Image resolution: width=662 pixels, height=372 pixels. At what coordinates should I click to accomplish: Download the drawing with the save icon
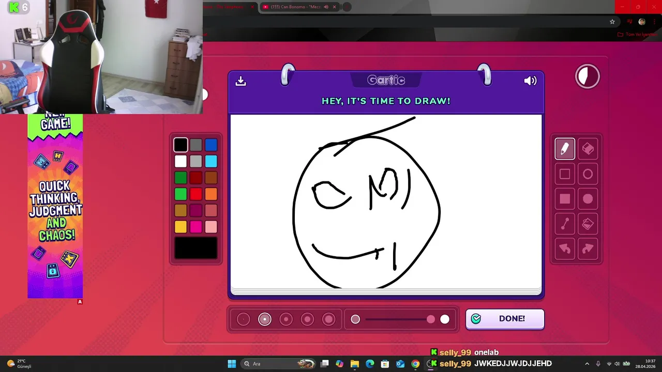tap(240, 81)
